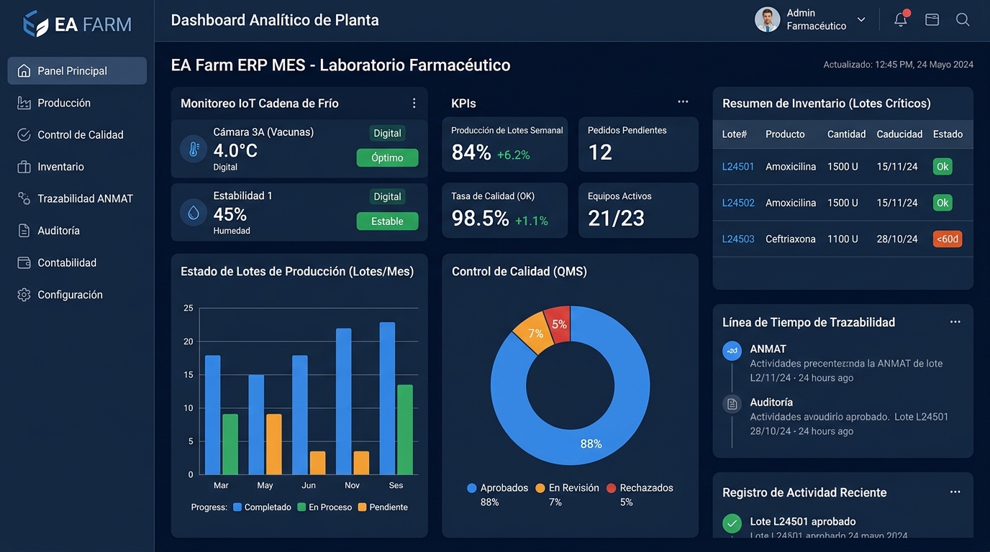Open the calendar icon in top bar
Screen dimensions: 990x552
(932, 19)
